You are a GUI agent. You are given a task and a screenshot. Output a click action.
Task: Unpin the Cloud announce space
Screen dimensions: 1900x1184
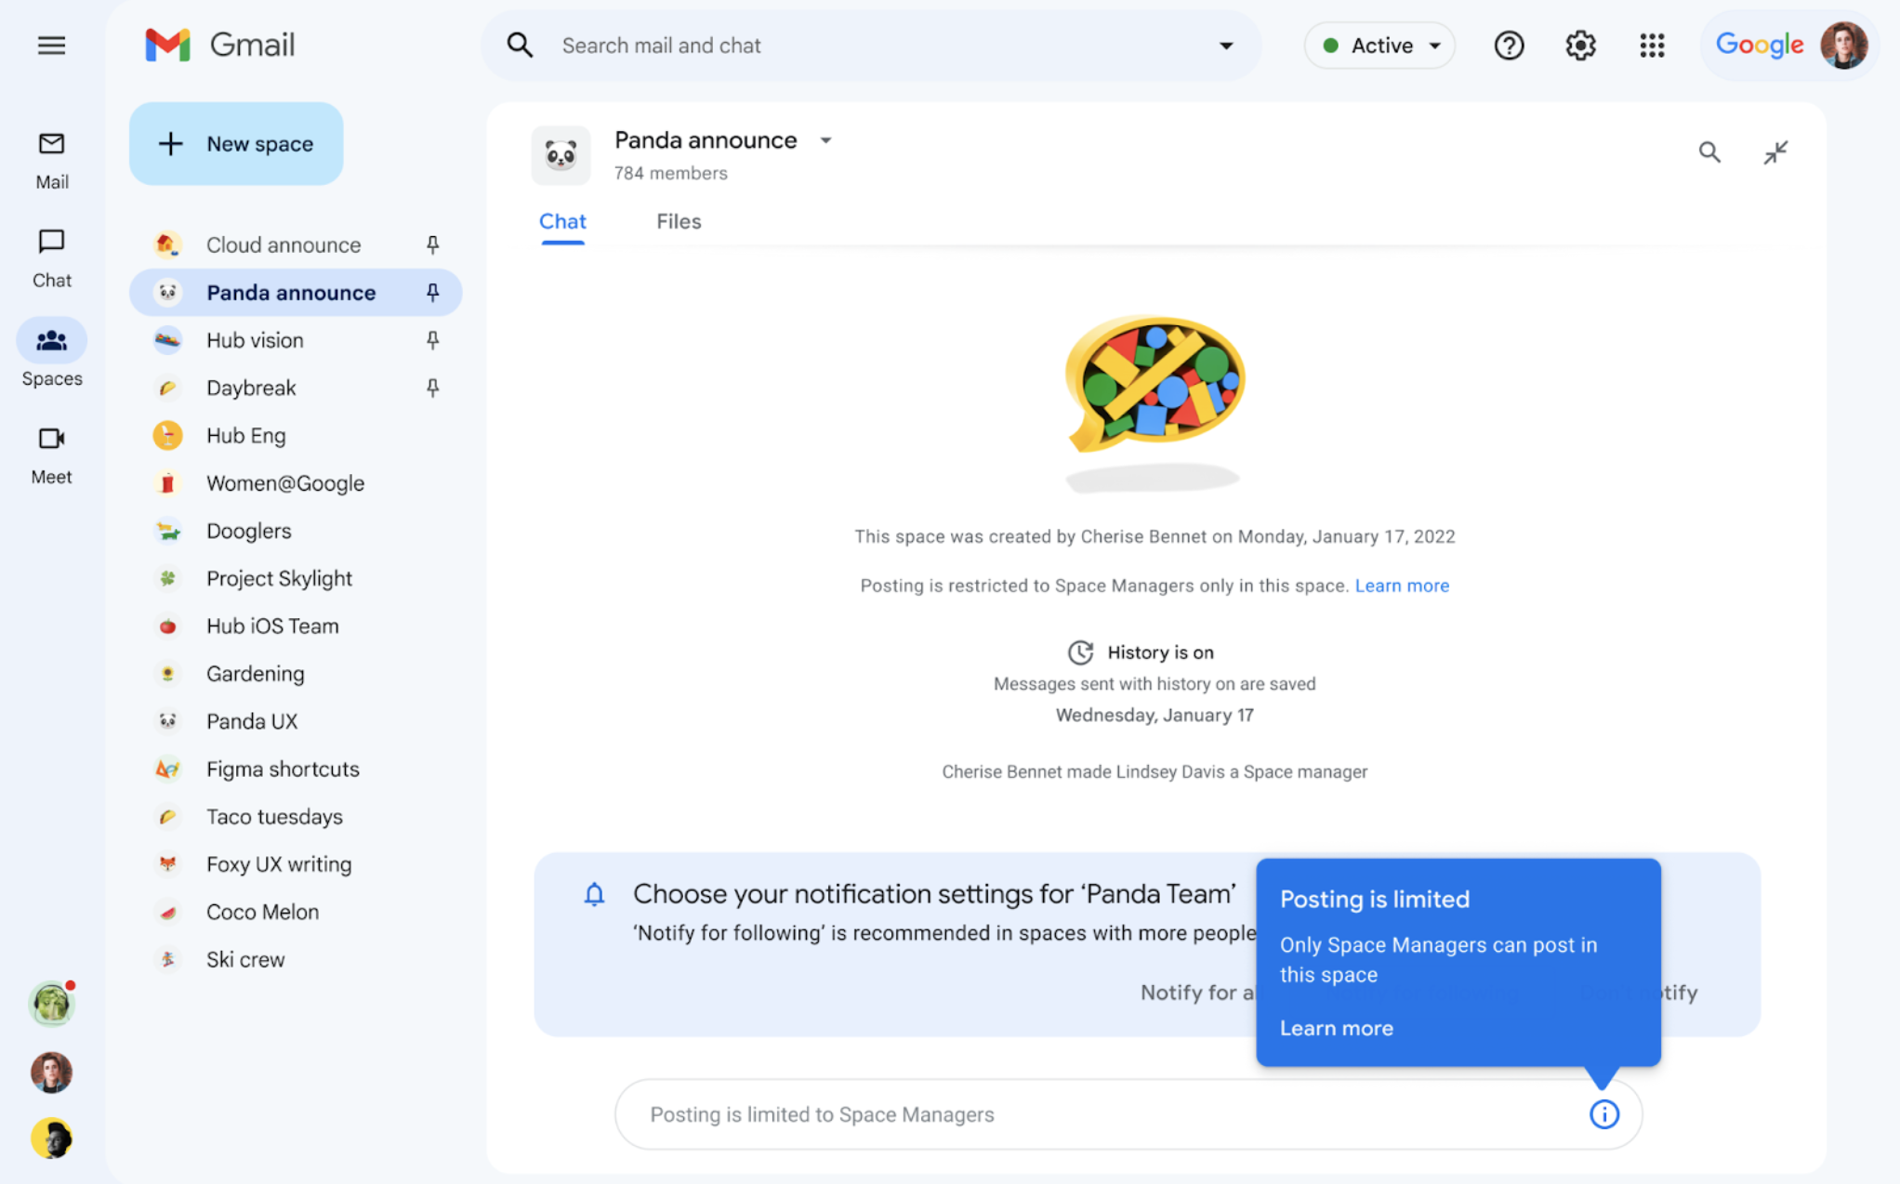point(432,244)
